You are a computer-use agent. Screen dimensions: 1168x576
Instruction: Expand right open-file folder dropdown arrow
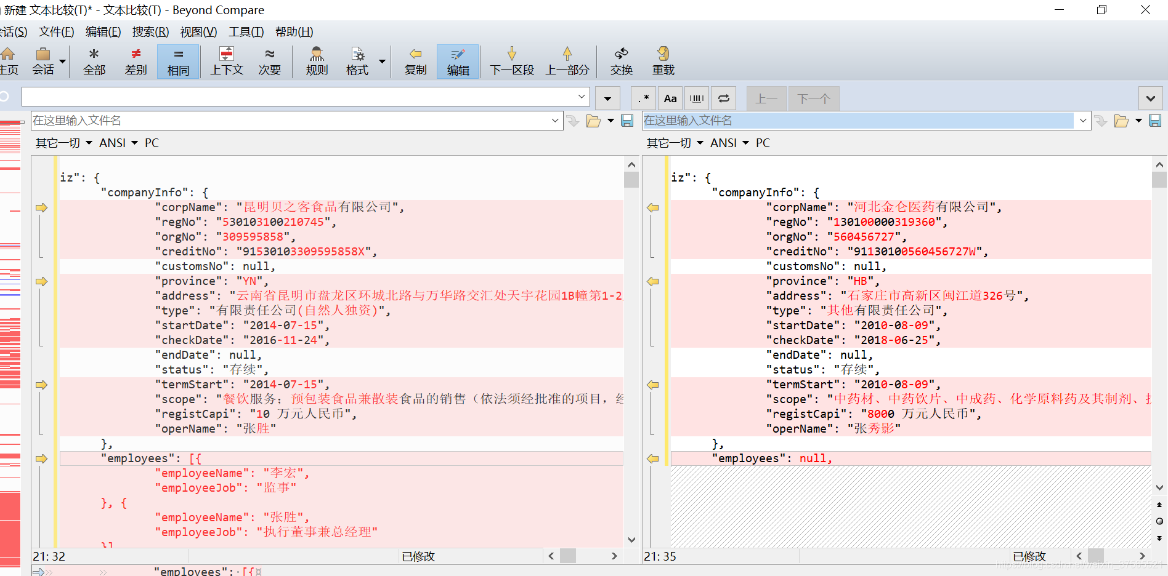pyautogui.click(x=1138, y=121)
